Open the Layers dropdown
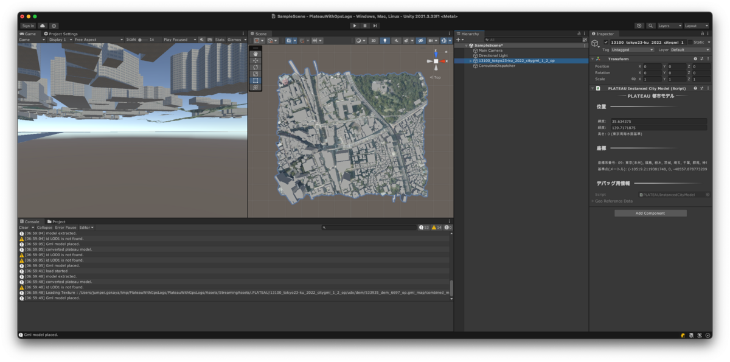The image size is (730, 362). pos(669,26)
